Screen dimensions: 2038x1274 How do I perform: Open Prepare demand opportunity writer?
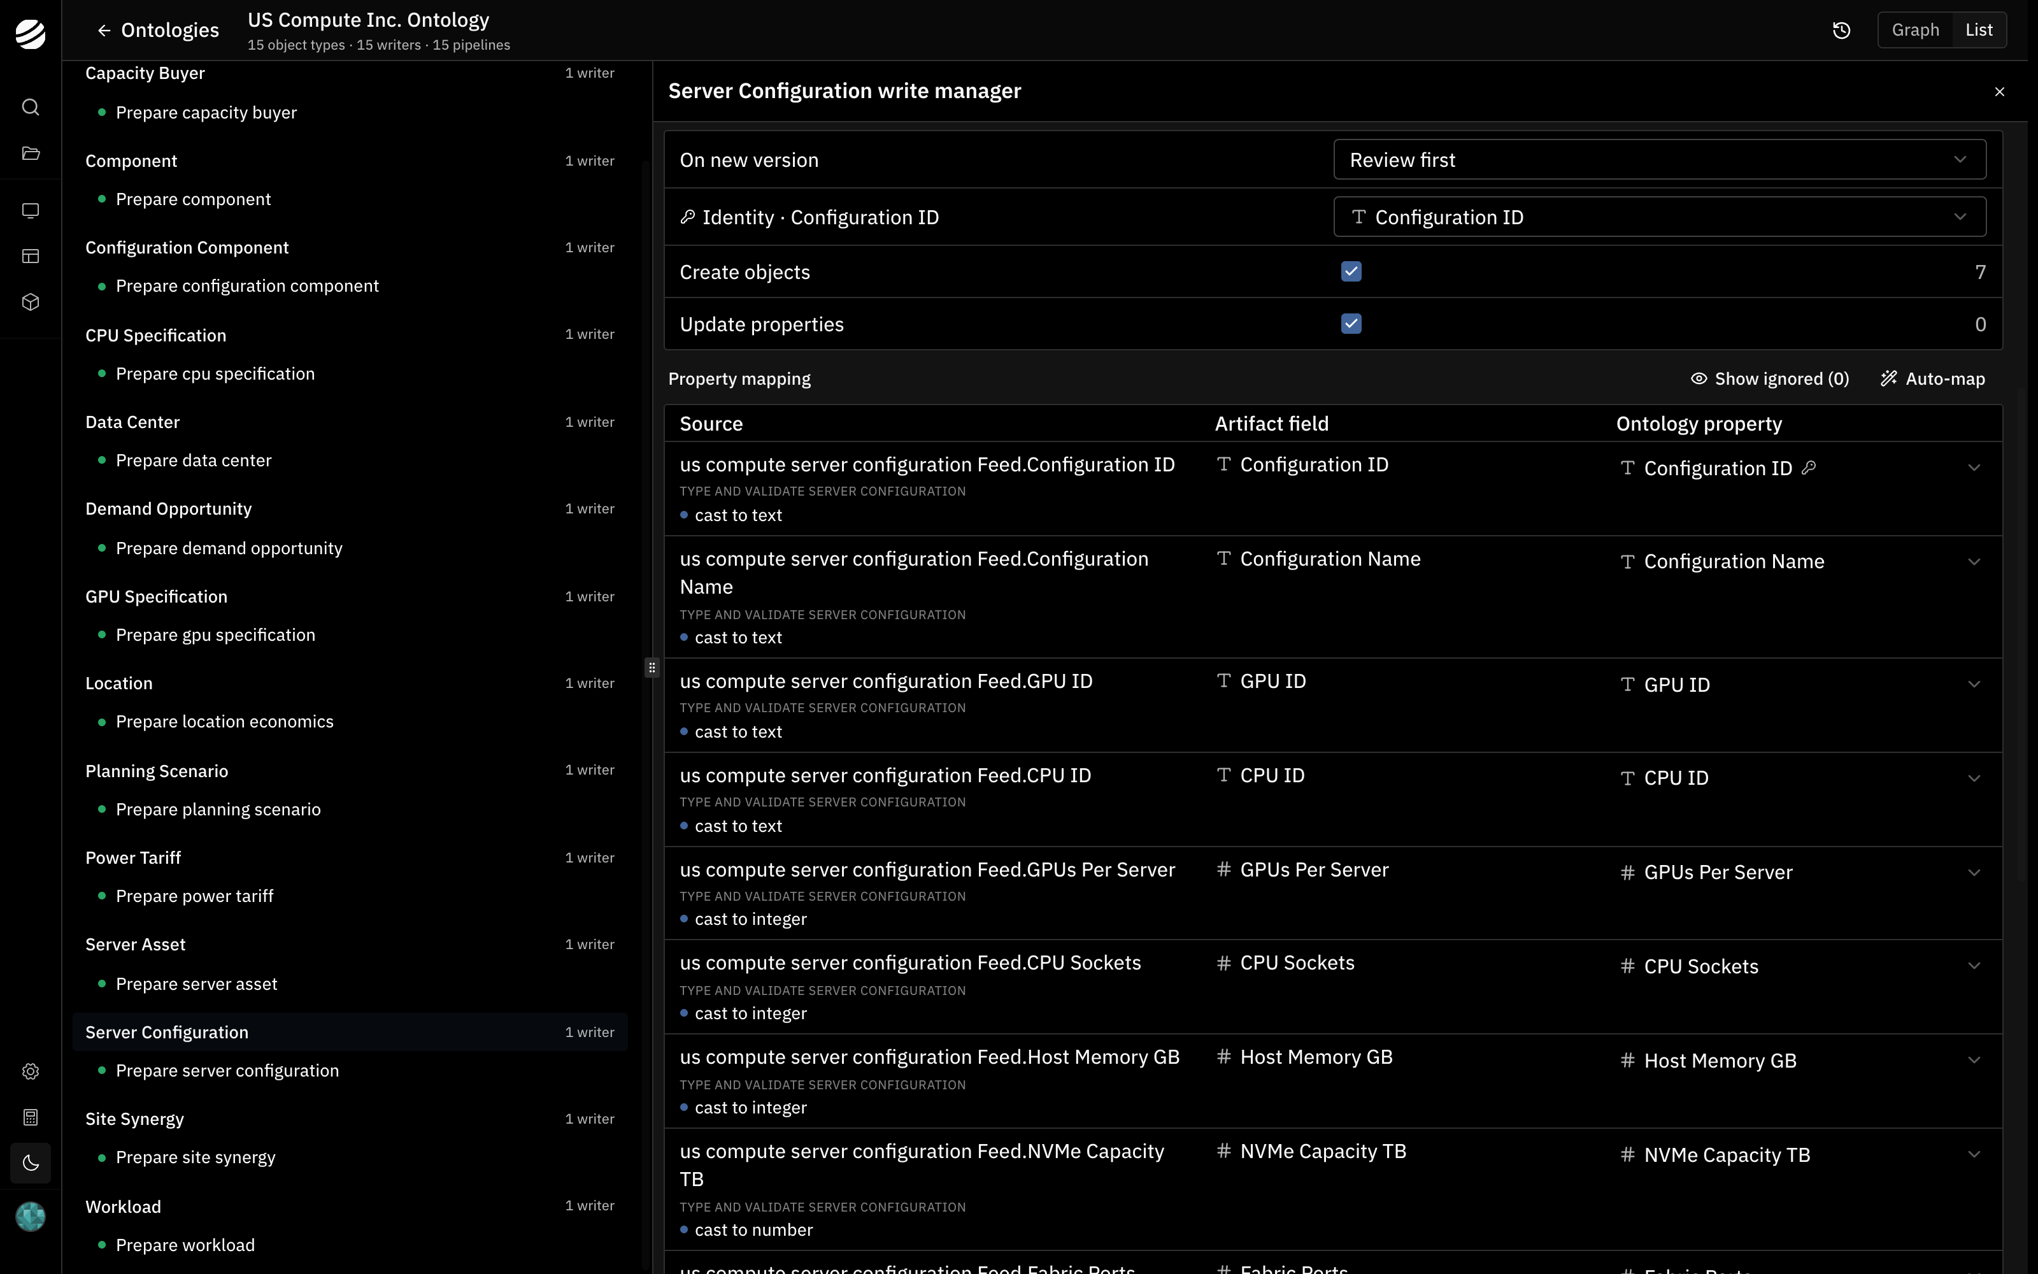pos(229,548)
